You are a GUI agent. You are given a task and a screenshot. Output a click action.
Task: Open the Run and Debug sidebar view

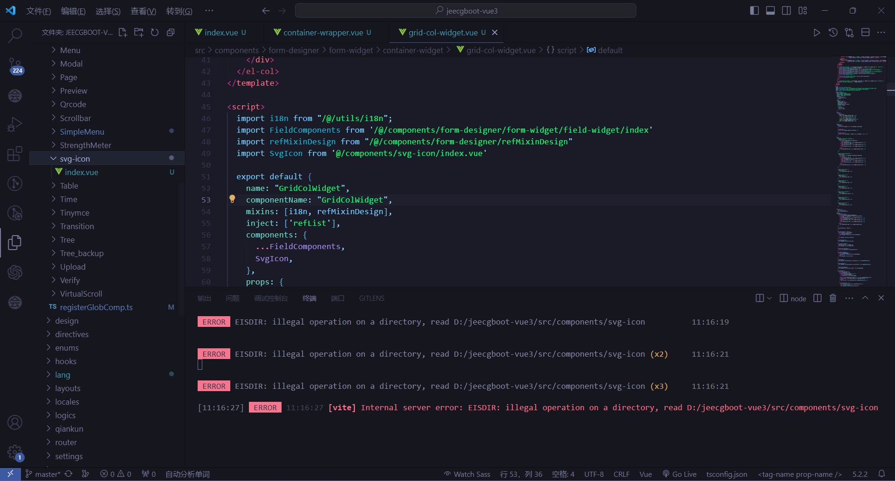click(15, 124)
